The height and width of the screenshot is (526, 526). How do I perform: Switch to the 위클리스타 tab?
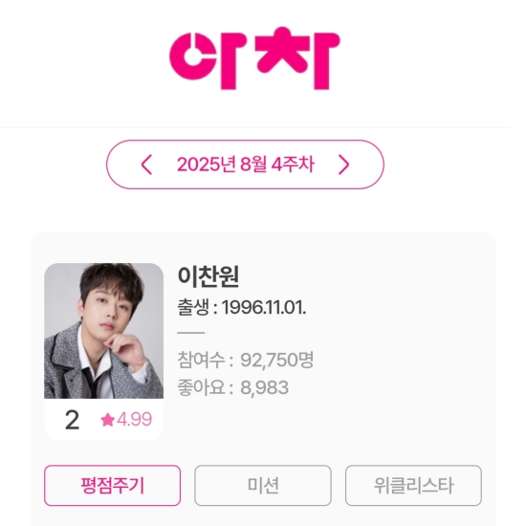pos(413,485)
